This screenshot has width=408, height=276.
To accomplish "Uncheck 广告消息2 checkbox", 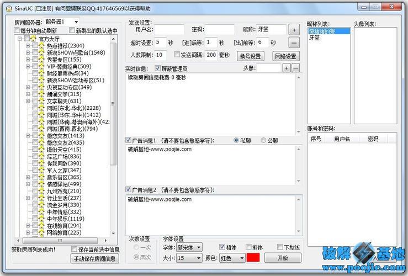I will point(128,189).
